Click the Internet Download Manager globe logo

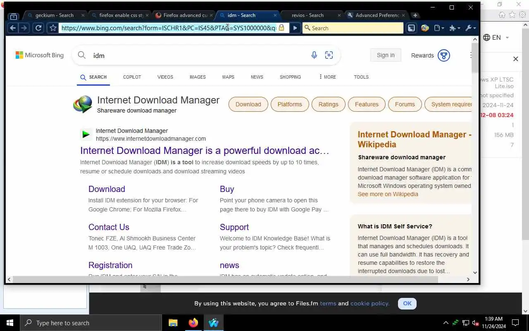(x=83, y=104)
